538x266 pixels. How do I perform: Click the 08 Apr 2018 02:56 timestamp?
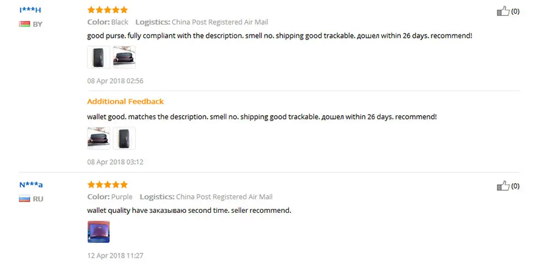pos(115,81)
